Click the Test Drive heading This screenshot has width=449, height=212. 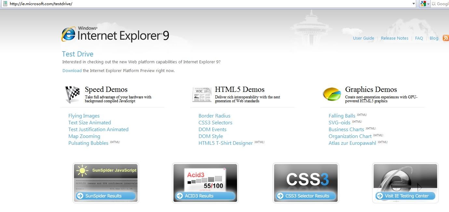click(78, 54)
